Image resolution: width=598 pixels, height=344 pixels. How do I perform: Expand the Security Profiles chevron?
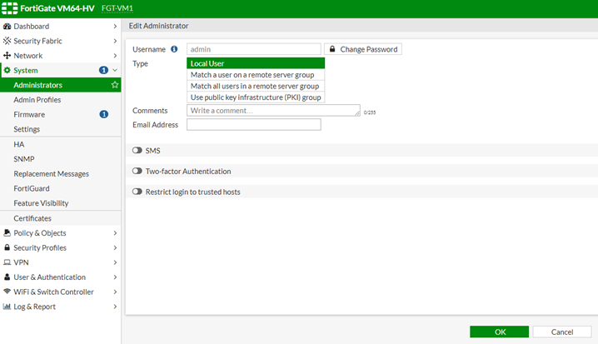click(x=115, y=248)
